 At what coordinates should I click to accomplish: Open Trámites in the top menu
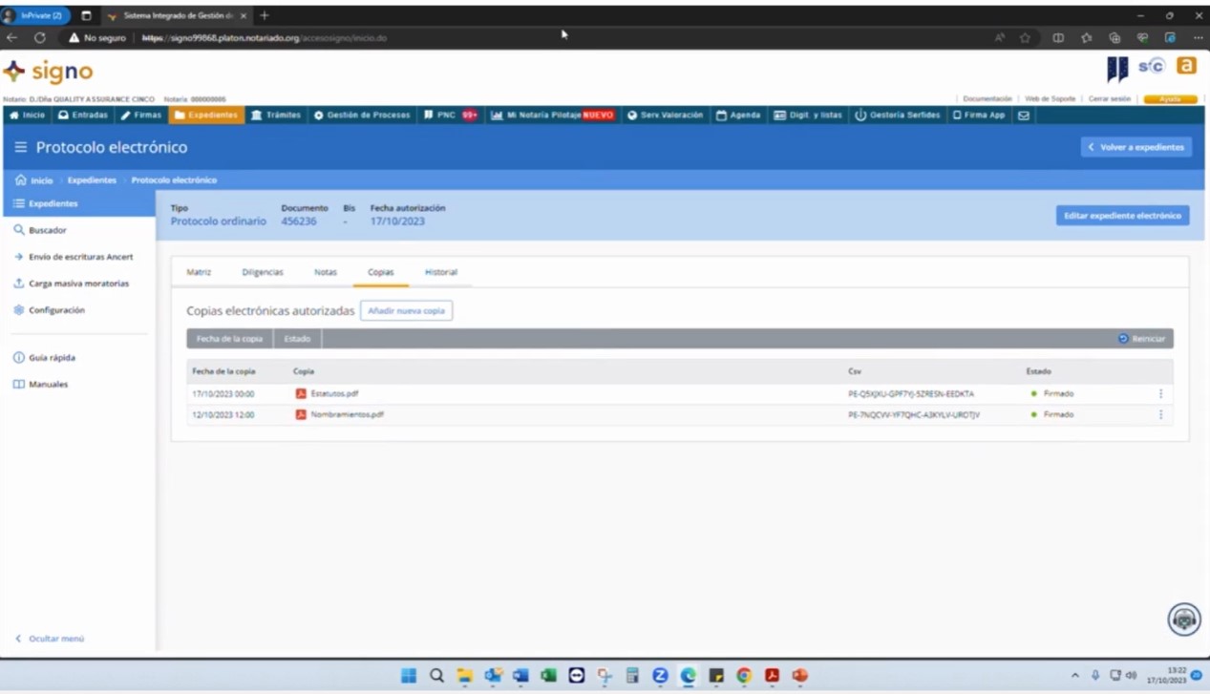pyautogui.click(x=275, y=116)
